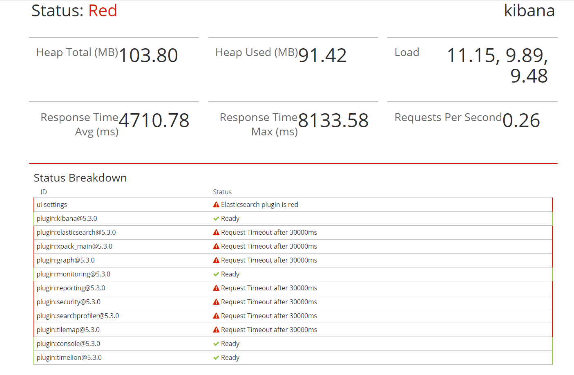Select the plugin:graph@5.3.0 ID text
The image size is (574, 375).
pyautogui.click(x=66, y=260)
